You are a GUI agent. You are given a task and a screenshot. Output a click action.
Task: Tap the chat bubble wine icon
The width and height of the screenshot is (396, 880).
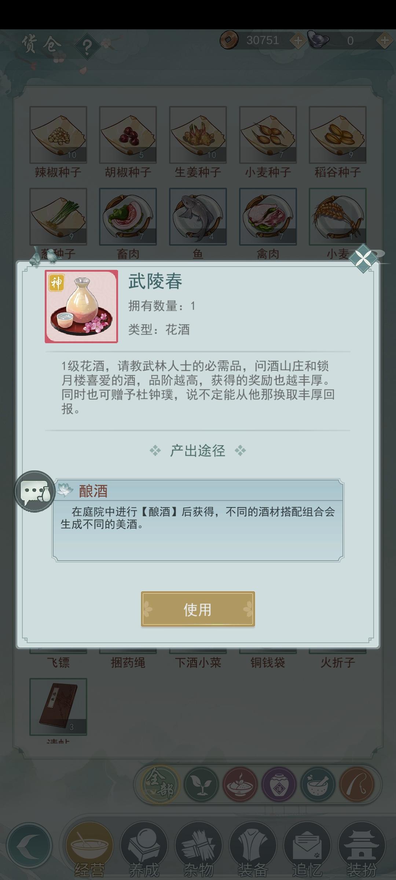click(x=35, y=492)
